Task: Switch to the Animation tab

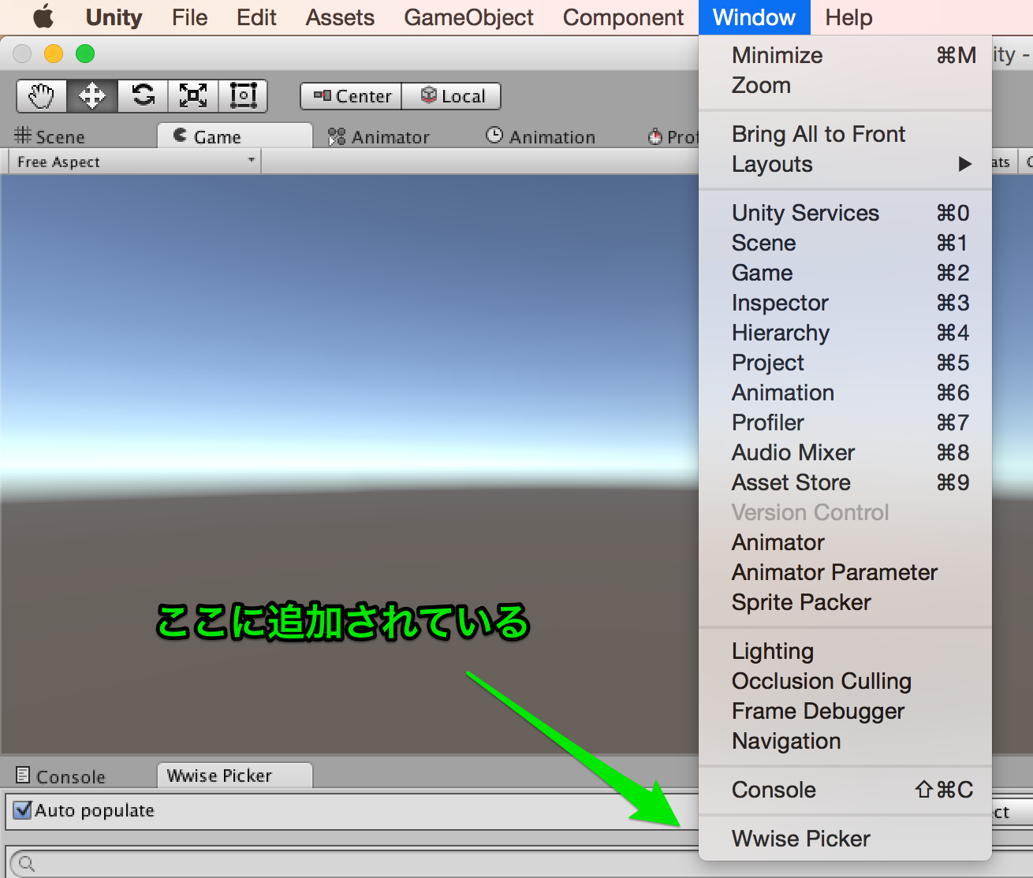Action: [x=541, y=136]
